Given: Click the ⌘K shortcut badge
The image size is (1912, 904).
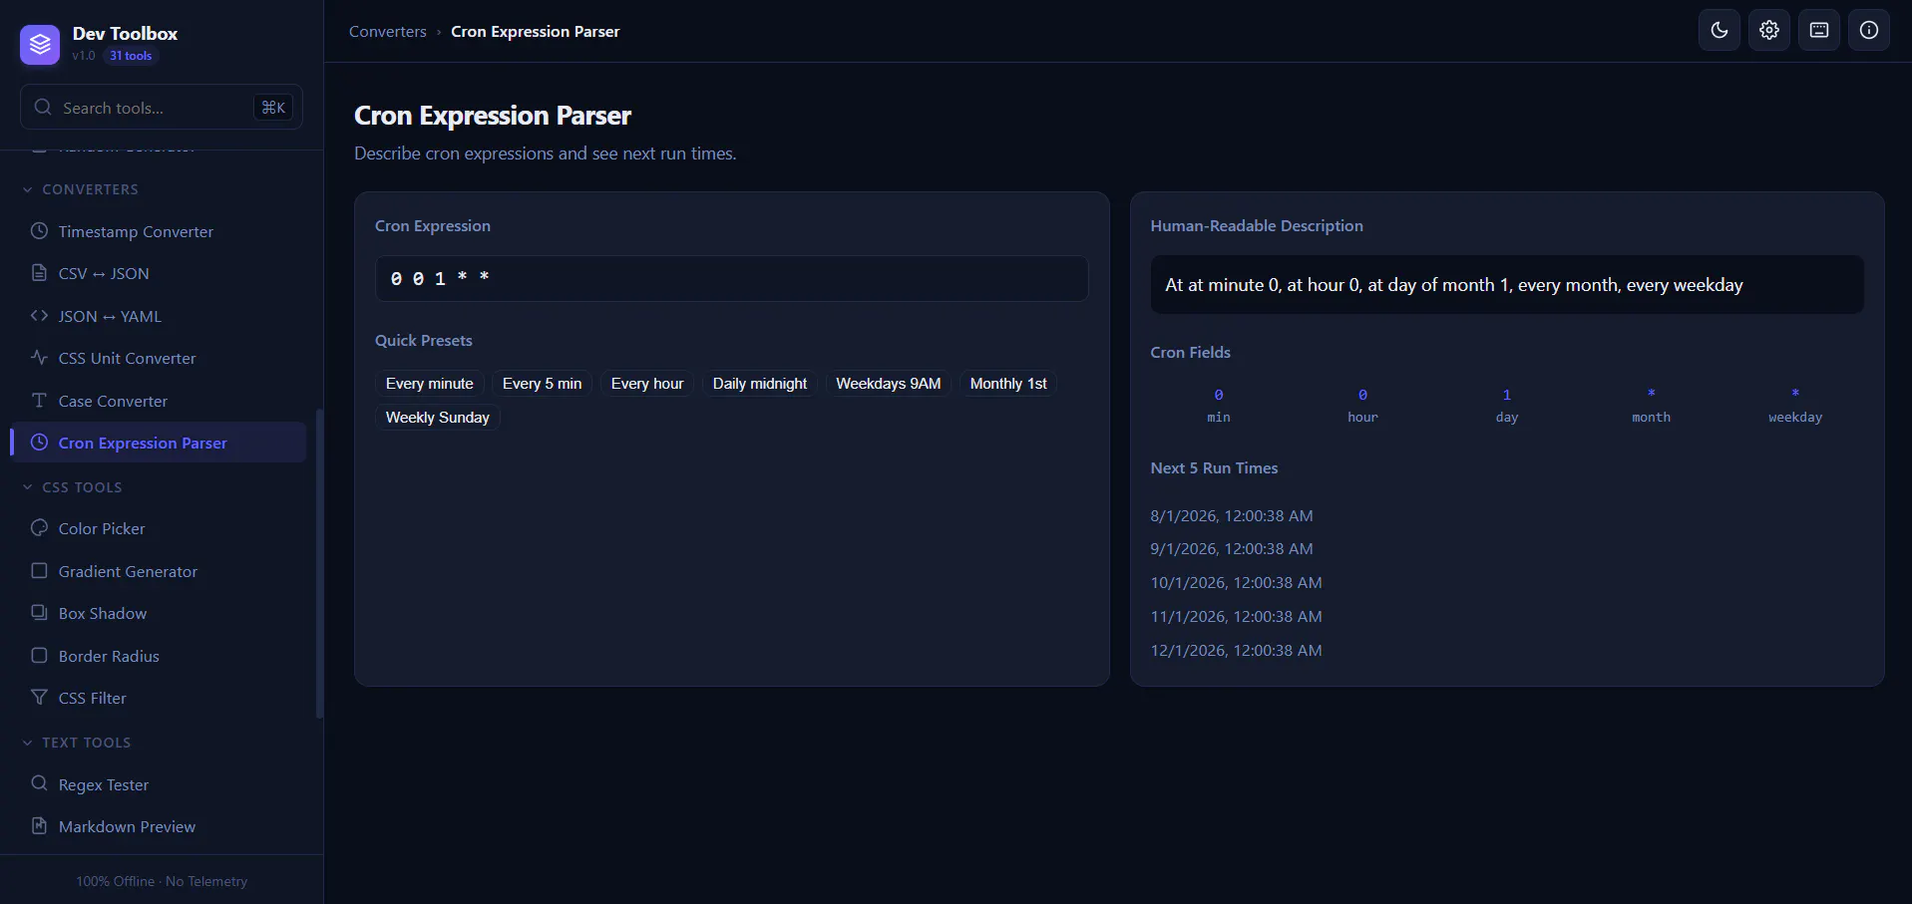Looking at the screenshot, I should click(x=273, y=108).
